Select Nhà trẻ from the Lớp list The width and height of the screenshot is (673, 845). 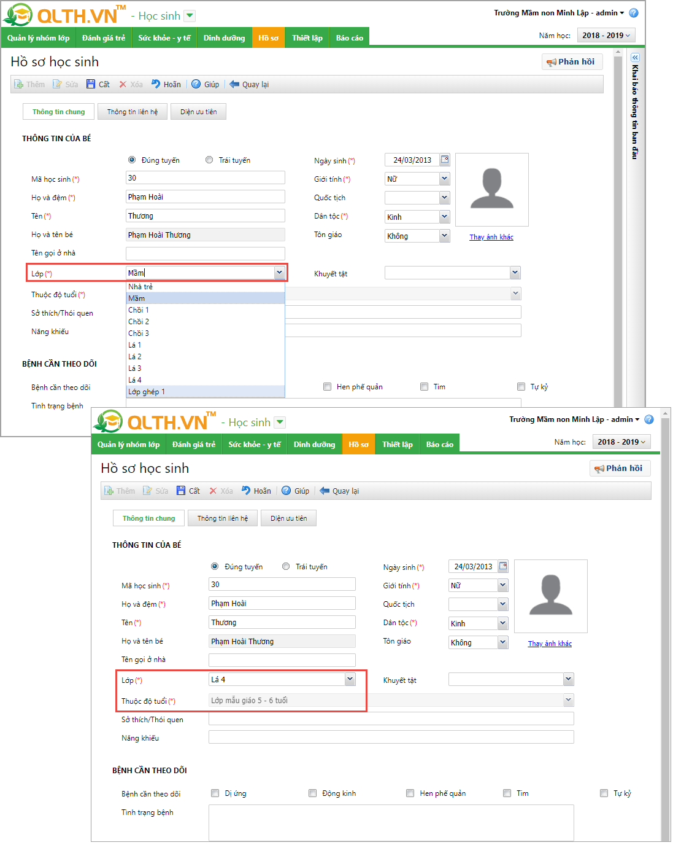[206, 287]
